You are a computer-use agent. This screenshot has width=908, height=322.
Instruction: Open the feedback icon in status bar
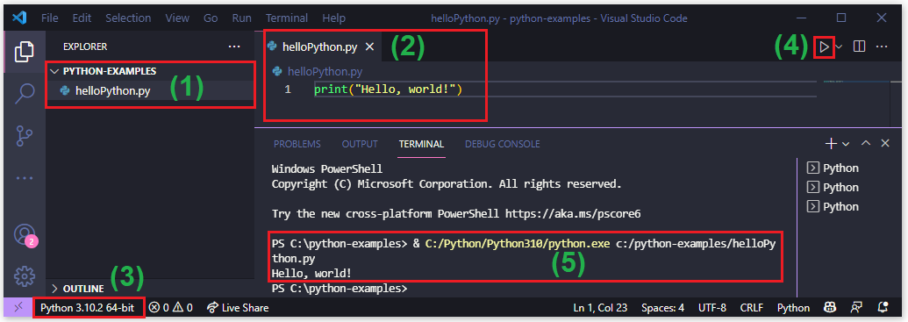pyautogui.click(x=856, y=307)
